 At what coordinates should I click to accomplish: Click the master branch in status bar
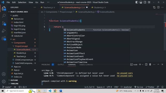[x=7, y=87]
